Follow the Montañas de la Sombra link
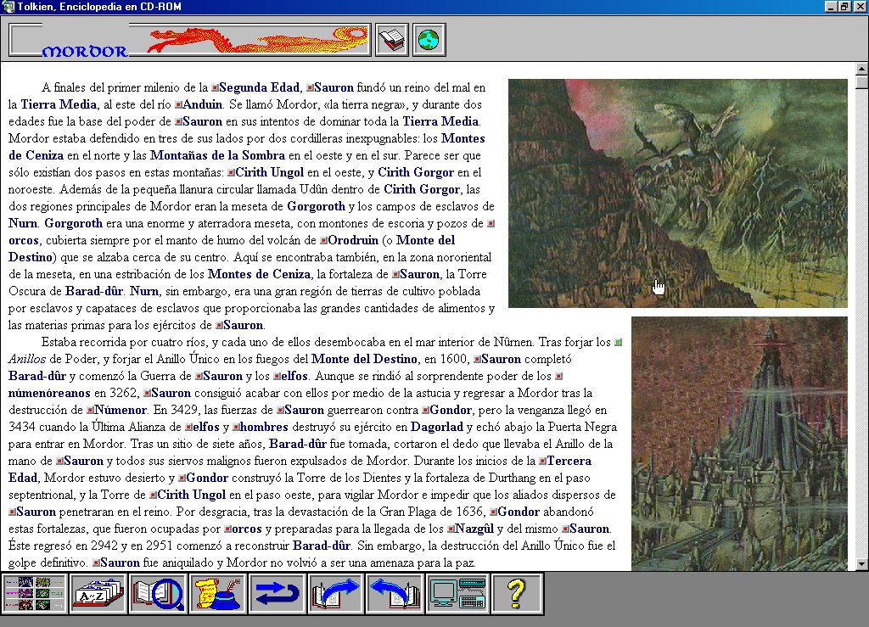The image size is (869, 627). coord(217,155)
